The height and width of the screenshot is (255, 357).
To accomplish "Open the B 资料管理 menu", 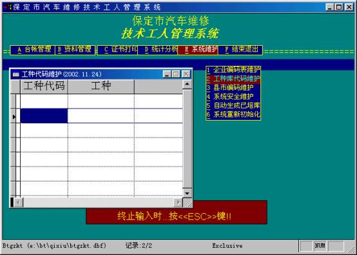I will (75, 50).
